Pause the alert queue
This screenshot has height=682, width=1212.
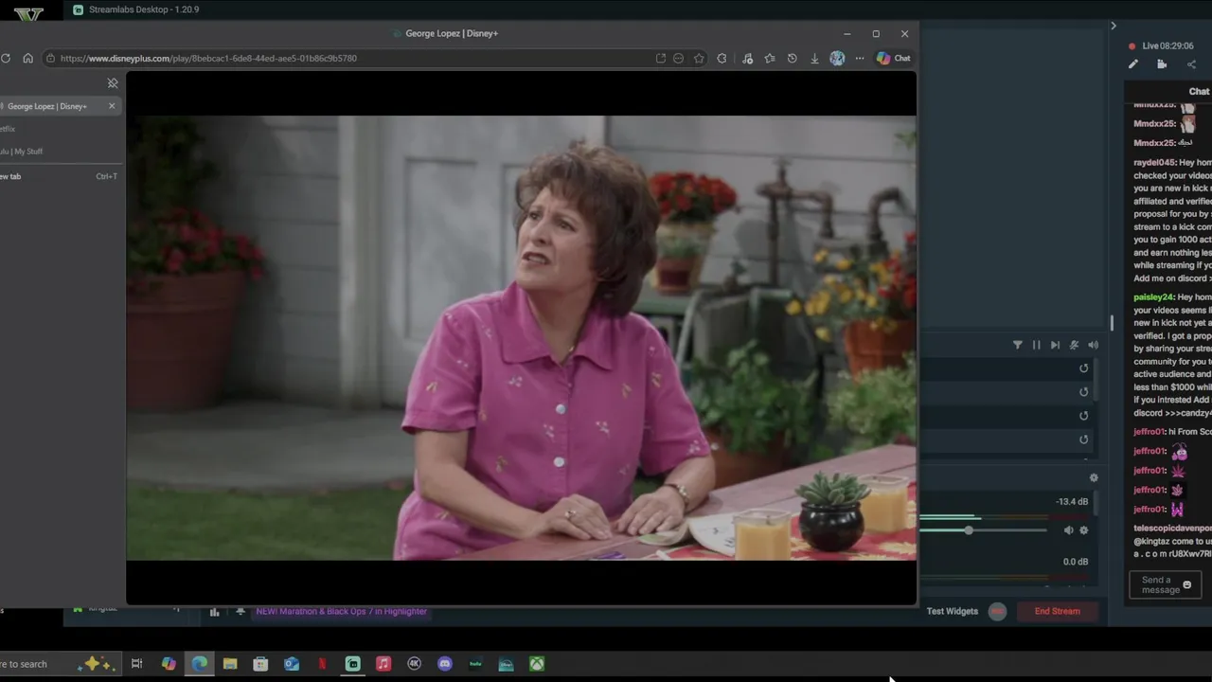[1036, 345]
